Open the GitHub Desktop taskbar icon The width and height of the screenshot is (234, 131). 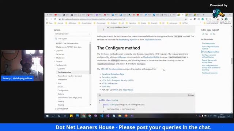click(x=96, y=116)
